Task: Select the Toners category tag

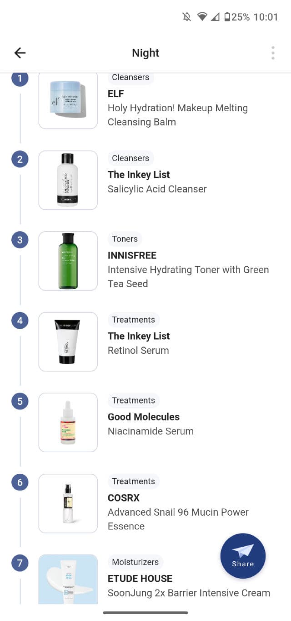Action: click(x=125, y=239)
